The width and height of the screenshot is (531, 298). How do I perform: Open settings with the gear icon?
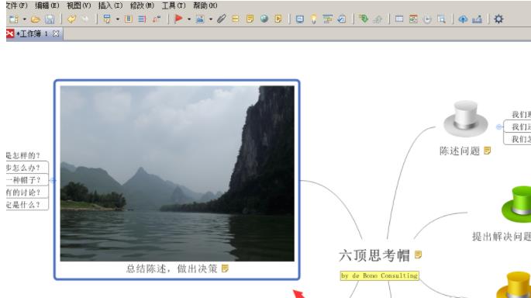498,19
